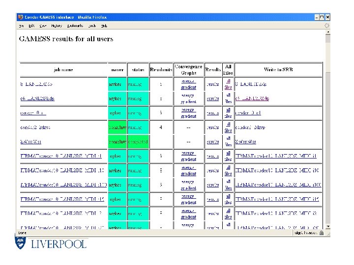Click the 'running' status cell for condor2_2days

coord(138,127)
